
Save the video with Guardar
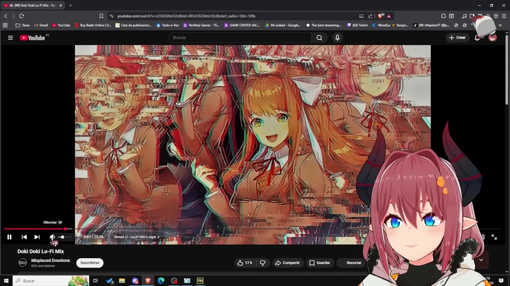click(320, 263)
